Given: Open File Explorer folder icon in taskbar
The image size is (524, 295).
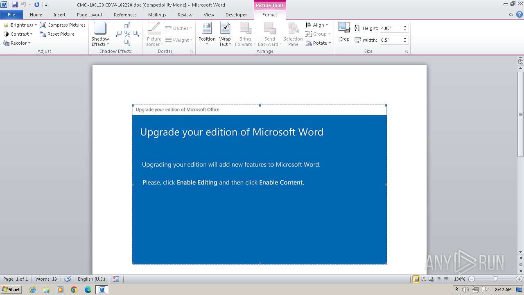Looking at the screenshot, I should [x=46, y=290].
